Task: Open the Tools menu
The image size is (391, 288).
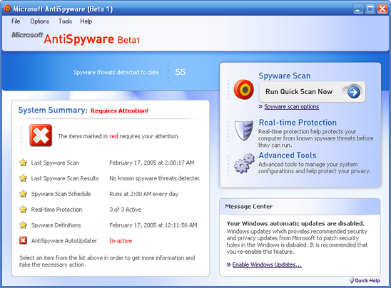Action: coord(66,21)
